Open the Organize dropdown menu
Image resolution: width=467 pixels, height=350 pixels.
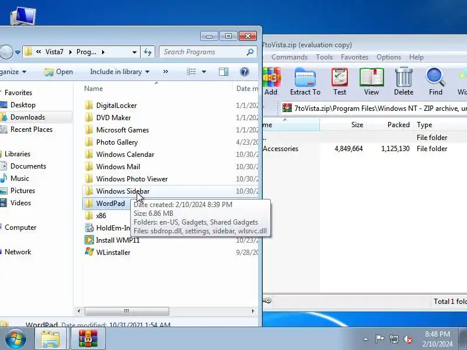[13, 72]
